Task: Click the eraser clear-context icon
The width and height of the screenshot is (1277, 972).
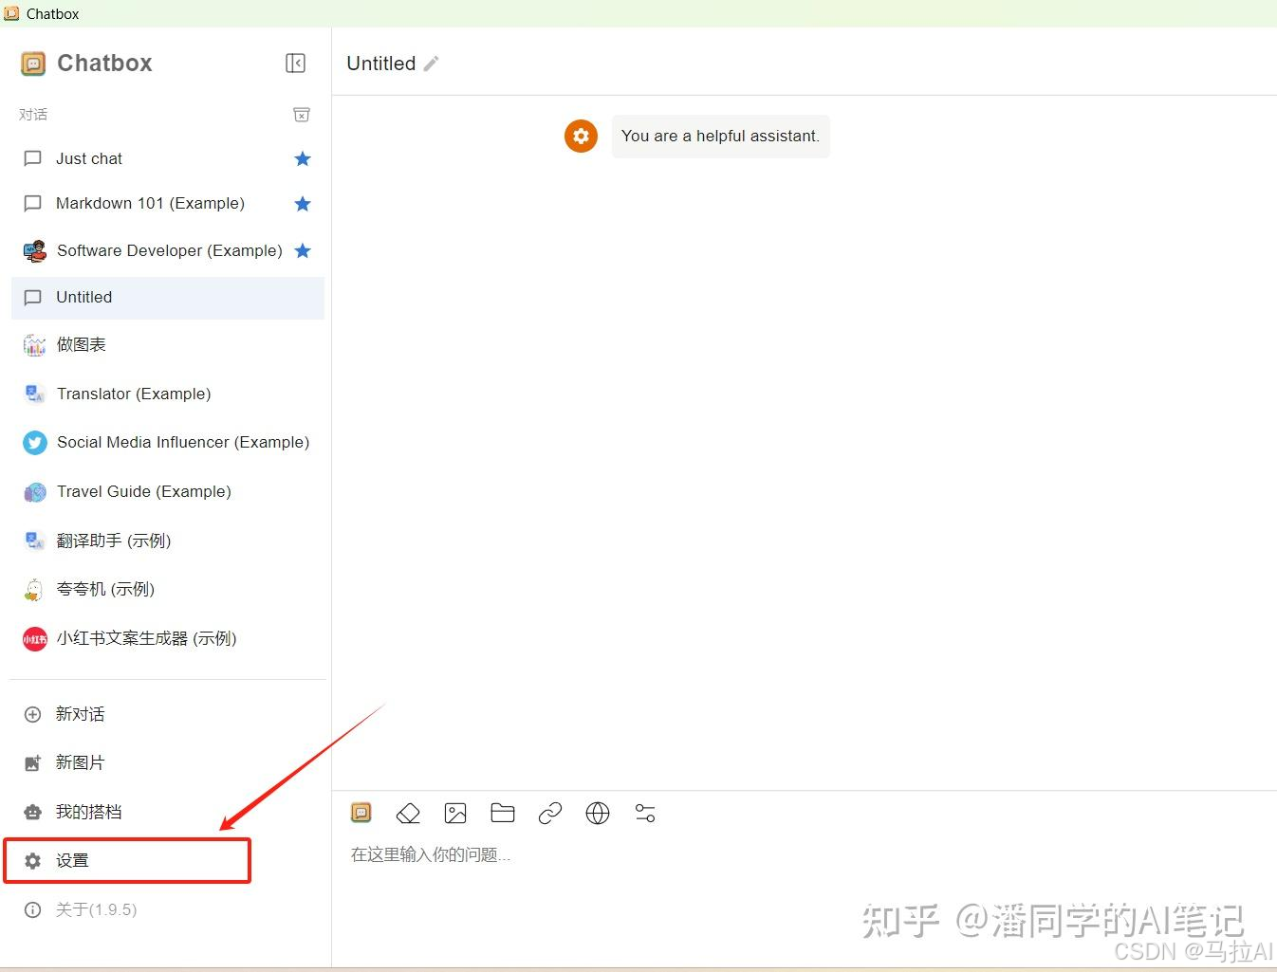Action: click(x=408, y=813)
